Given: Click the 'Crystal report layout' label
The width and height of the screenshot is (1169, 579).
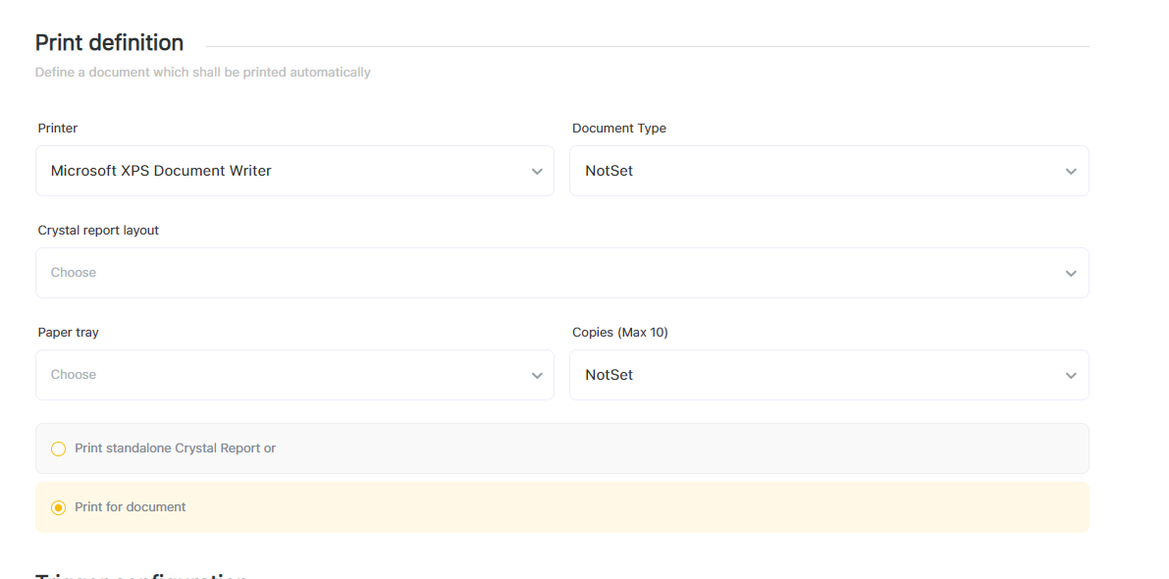Looking at the screenshot, I should click(x=98, y=231).
